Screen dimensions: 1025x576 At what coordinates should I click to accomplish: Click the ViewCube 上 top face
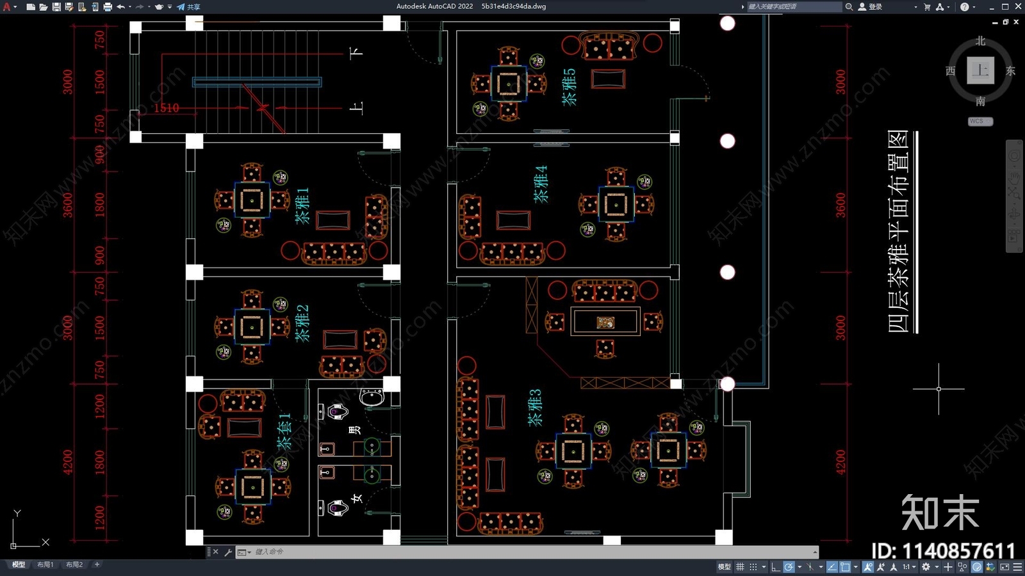click(x=980, y=70)
